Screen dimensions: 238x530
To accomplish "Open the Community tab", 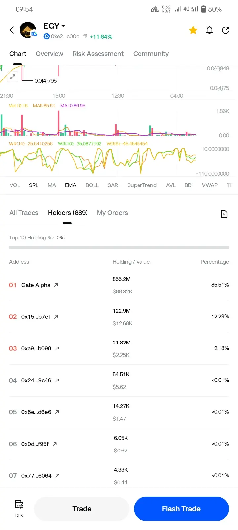I will [151, 54].
